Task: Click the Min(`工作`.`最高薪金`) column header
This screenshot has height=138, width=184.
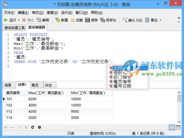Action: point(91,93)
